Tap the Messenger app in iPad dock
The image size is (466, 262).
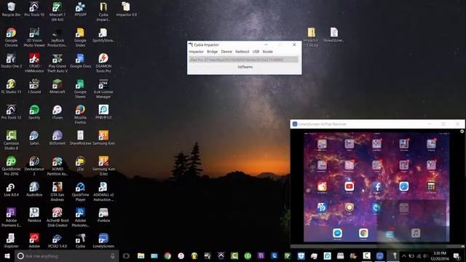click(x=337, y=233)
